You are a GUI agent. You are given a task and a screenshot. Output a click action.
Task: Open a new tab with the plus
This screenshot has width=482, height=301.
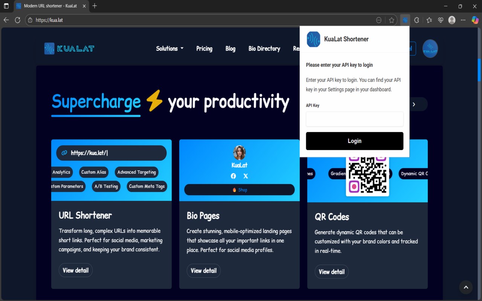click(95, 6)
